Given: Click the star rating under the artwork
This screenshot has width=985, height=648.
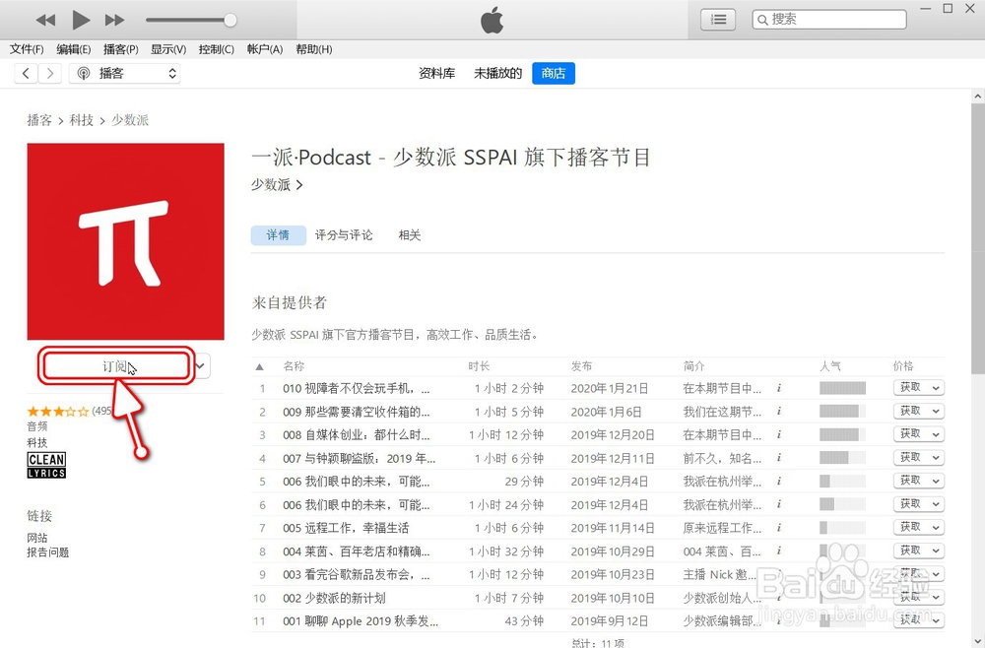Looking at the screenshot, I should tap(58, 412).
